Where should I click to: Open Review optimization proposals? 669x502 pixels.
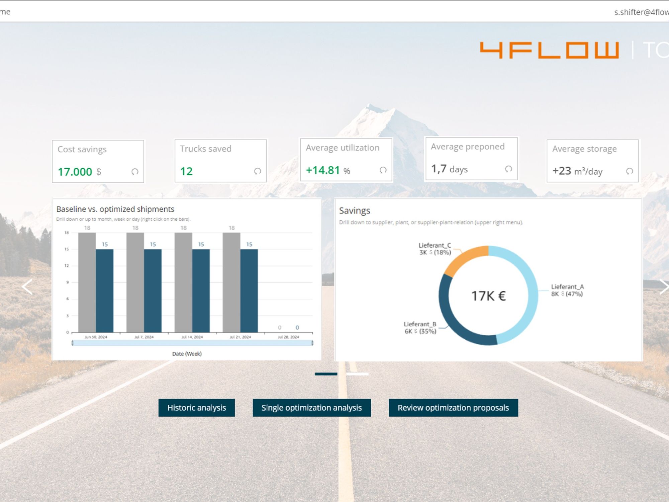(x=453, y=408)
